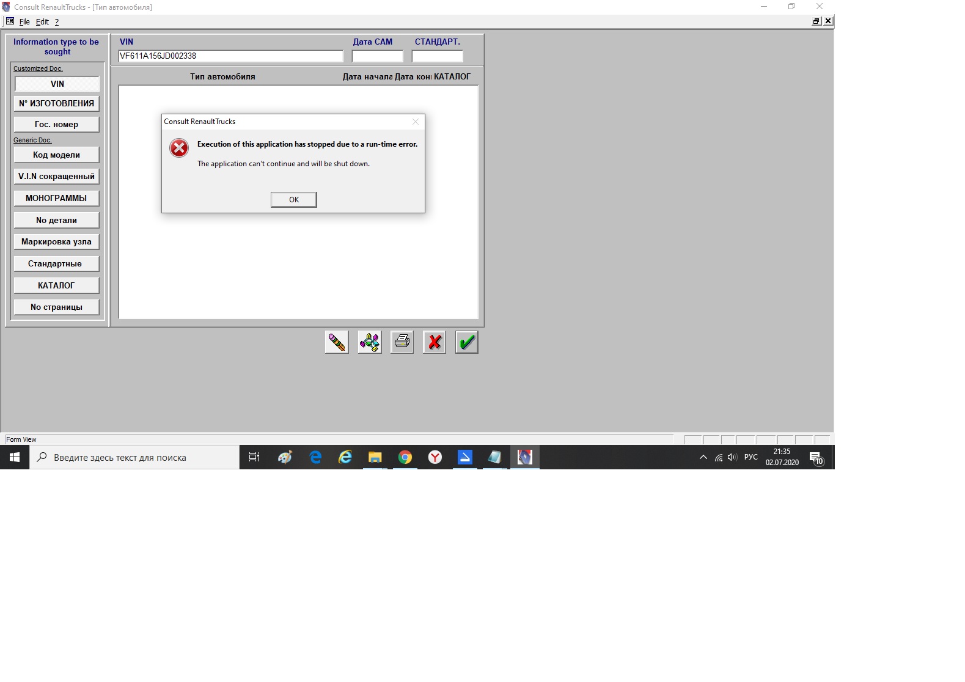
Task: Open the notification center icon
Action: 816,457
